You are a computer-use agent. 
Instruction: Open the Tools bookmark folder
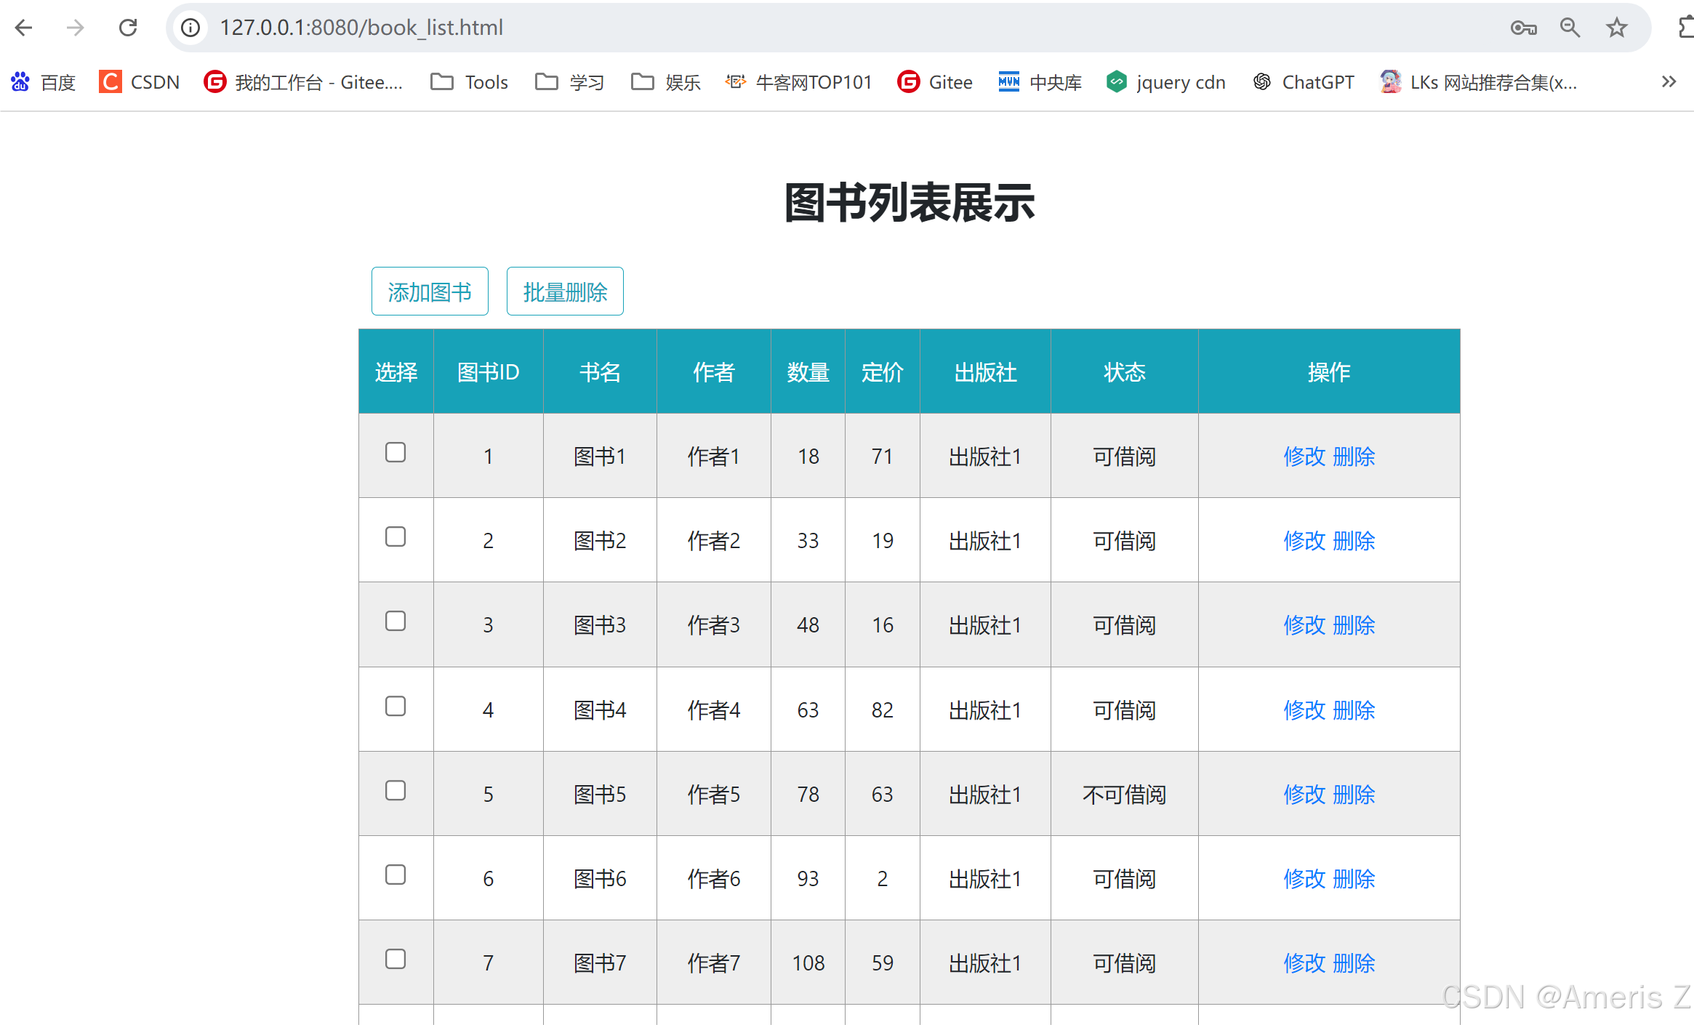tap(469, 82)
